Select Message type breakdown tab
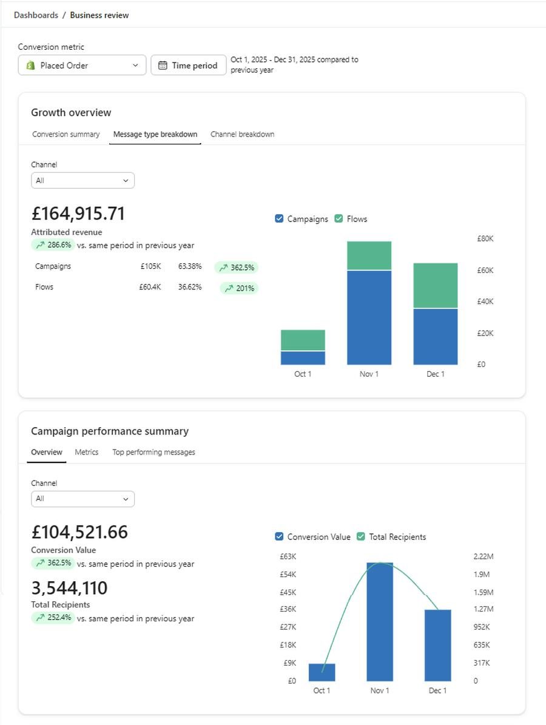Screen dimensions: 546x725 pos(155,134)
